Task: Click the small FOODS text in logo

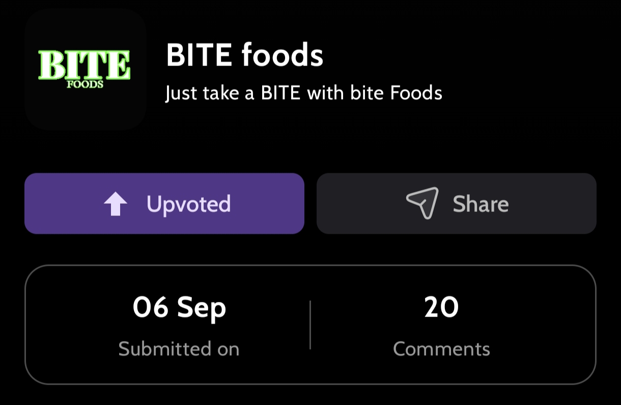Action: (85, 84)
